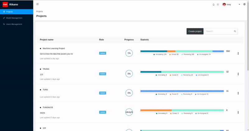
Task: Open the Machine Learning Project link
Action: tap(54, 49)
